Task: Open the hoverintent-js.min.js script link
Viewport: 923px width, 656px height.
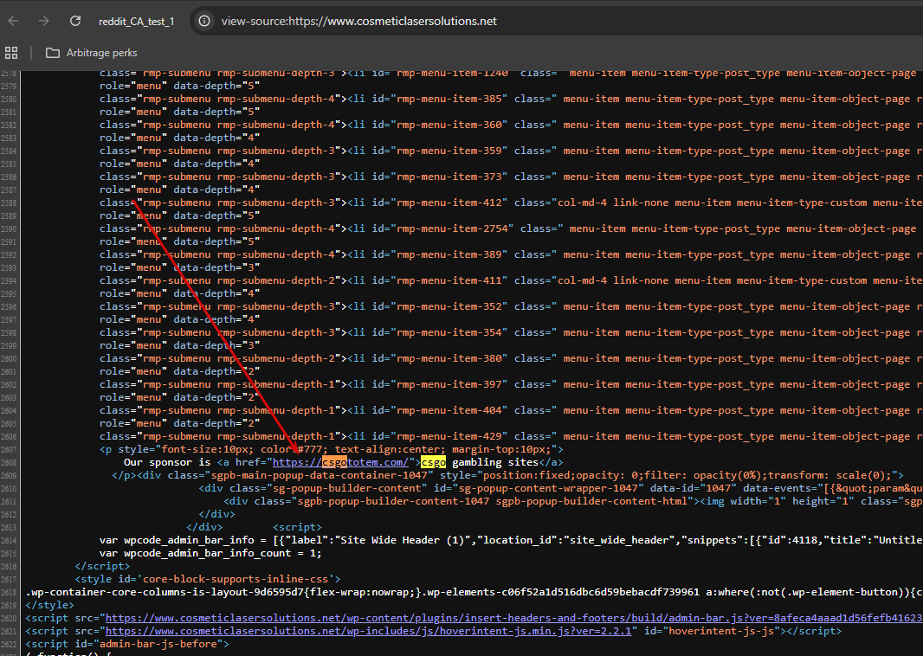Action: [x=368, y=631]
